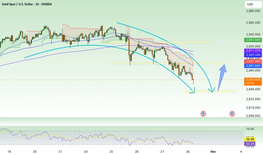The image size is (263, 155).
Task: Select the purple 2,911.374 price label
Action: (x=253, y=51)
